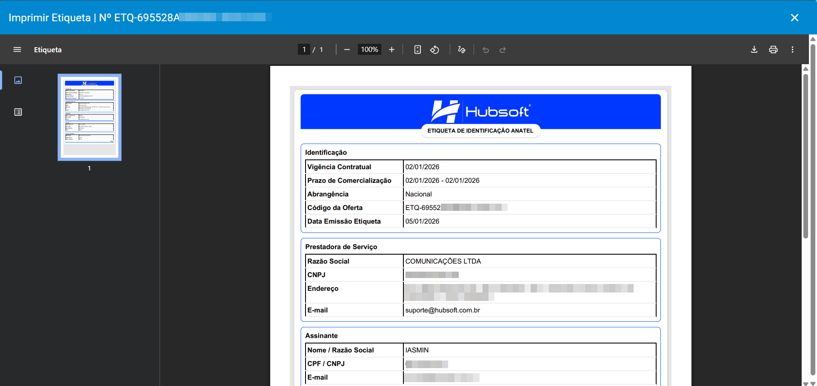This screenshot has width=817, height=386.
Task: Open the three-dot more options menu
Action: [792, 49]
